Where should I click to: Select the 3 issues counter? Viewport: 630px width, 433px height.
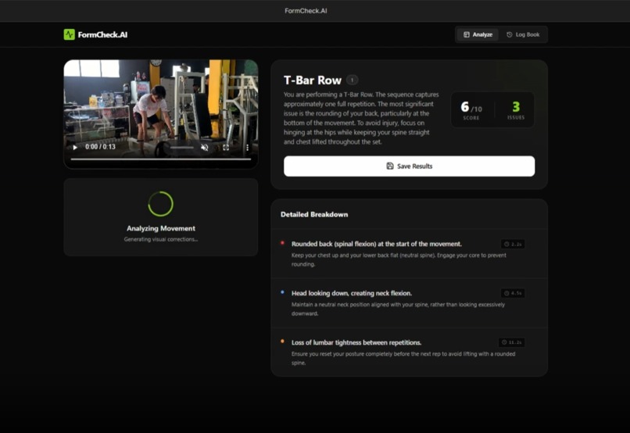(516, 109)
